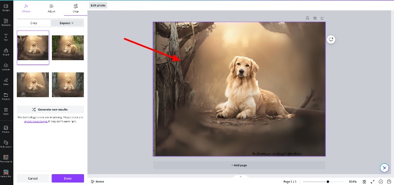Open the Elements sidebar panel
Viewport: 394px width, 185px height.
(x=6, y=22)
